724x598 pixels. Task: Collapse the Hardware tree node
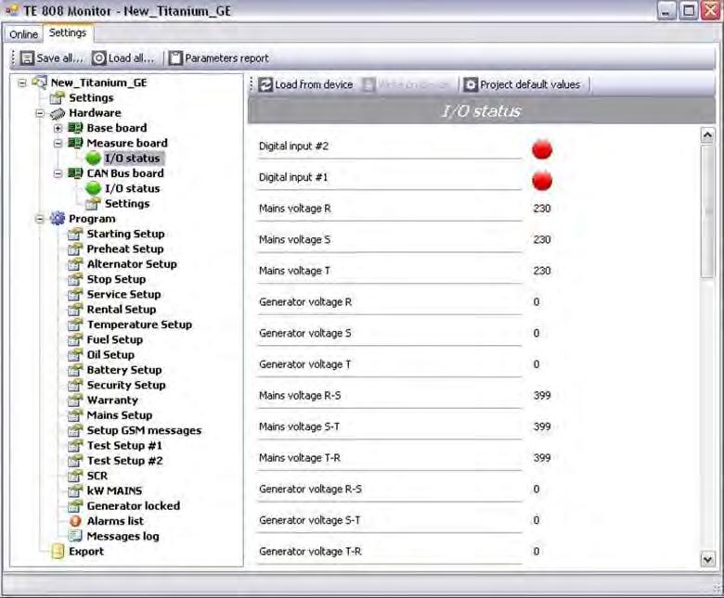[40, 113]
